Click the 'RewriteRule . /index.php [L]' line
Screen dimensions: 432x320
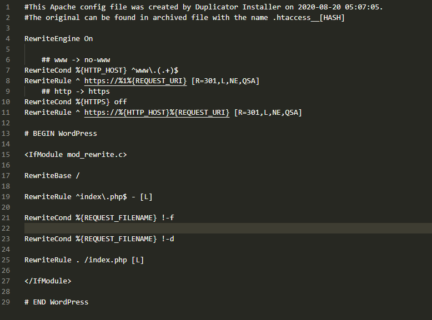tap(84, 260)
